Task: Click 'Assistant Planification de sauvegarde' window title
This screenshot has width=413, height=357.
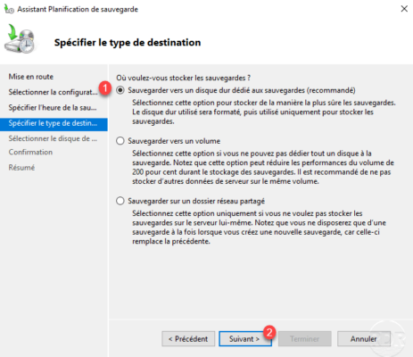Action: [78, 9]
